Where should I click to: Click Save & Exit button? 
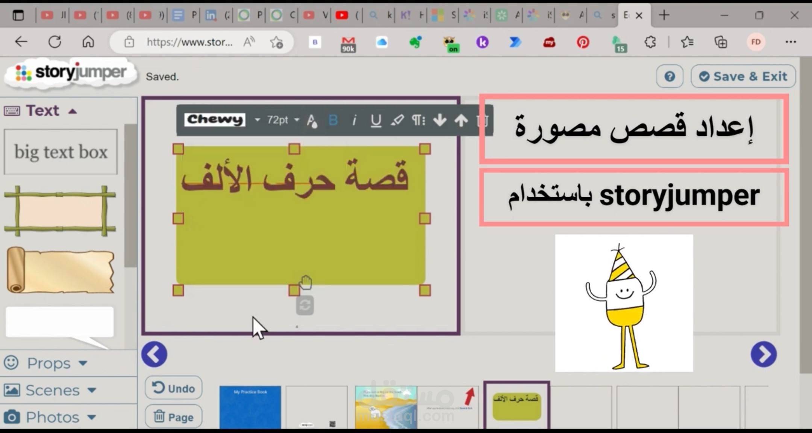click(x=743, y=76)
